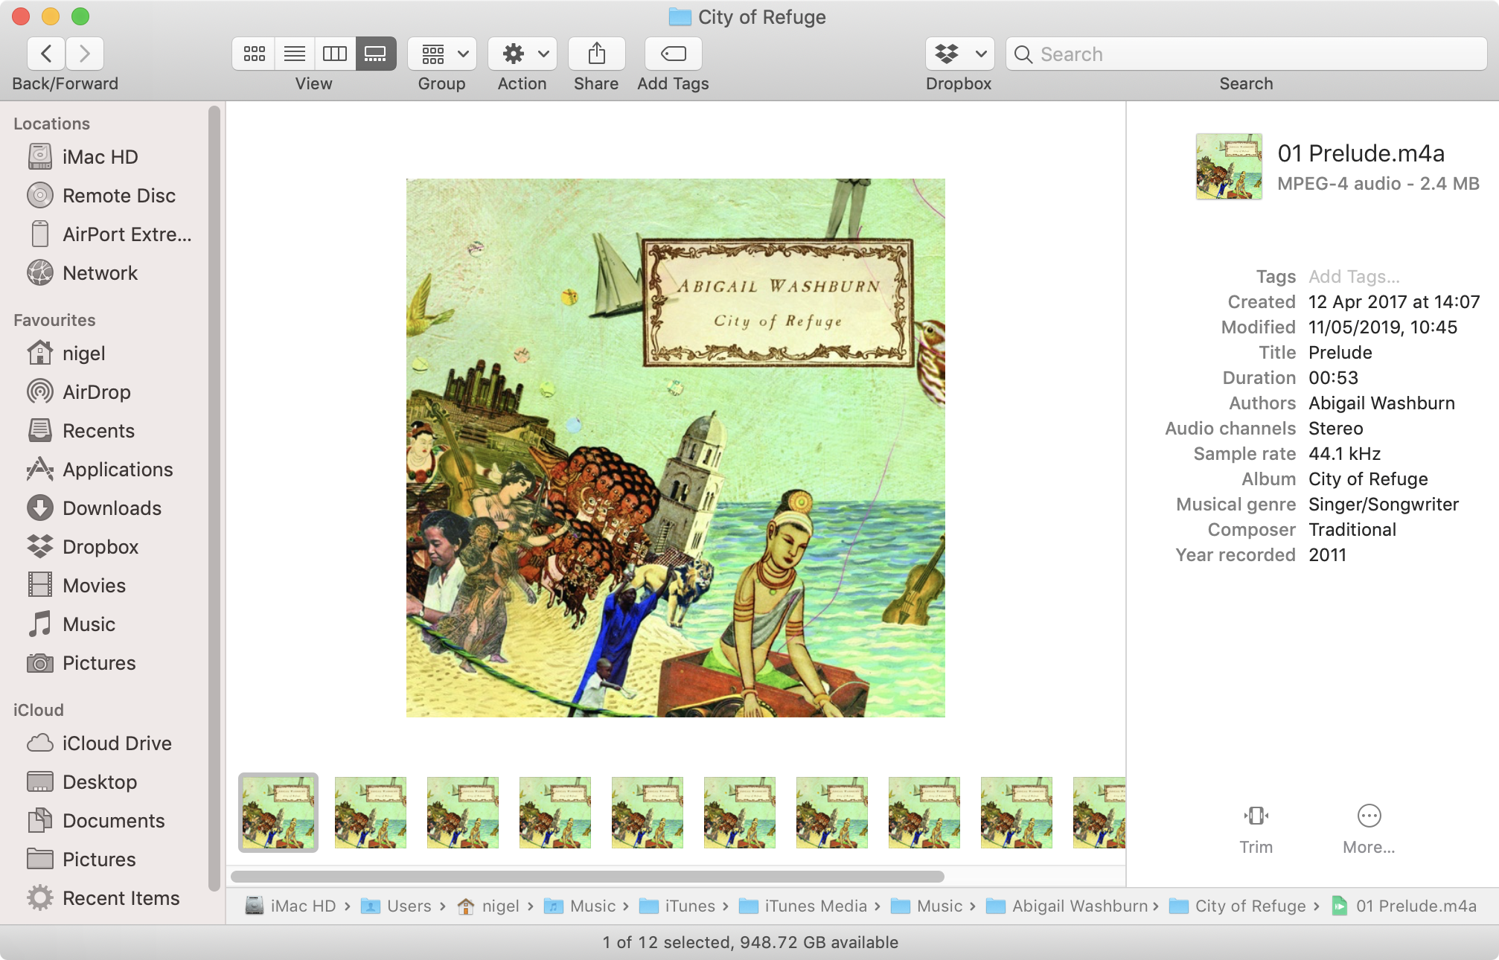Select gallery view

376,54
